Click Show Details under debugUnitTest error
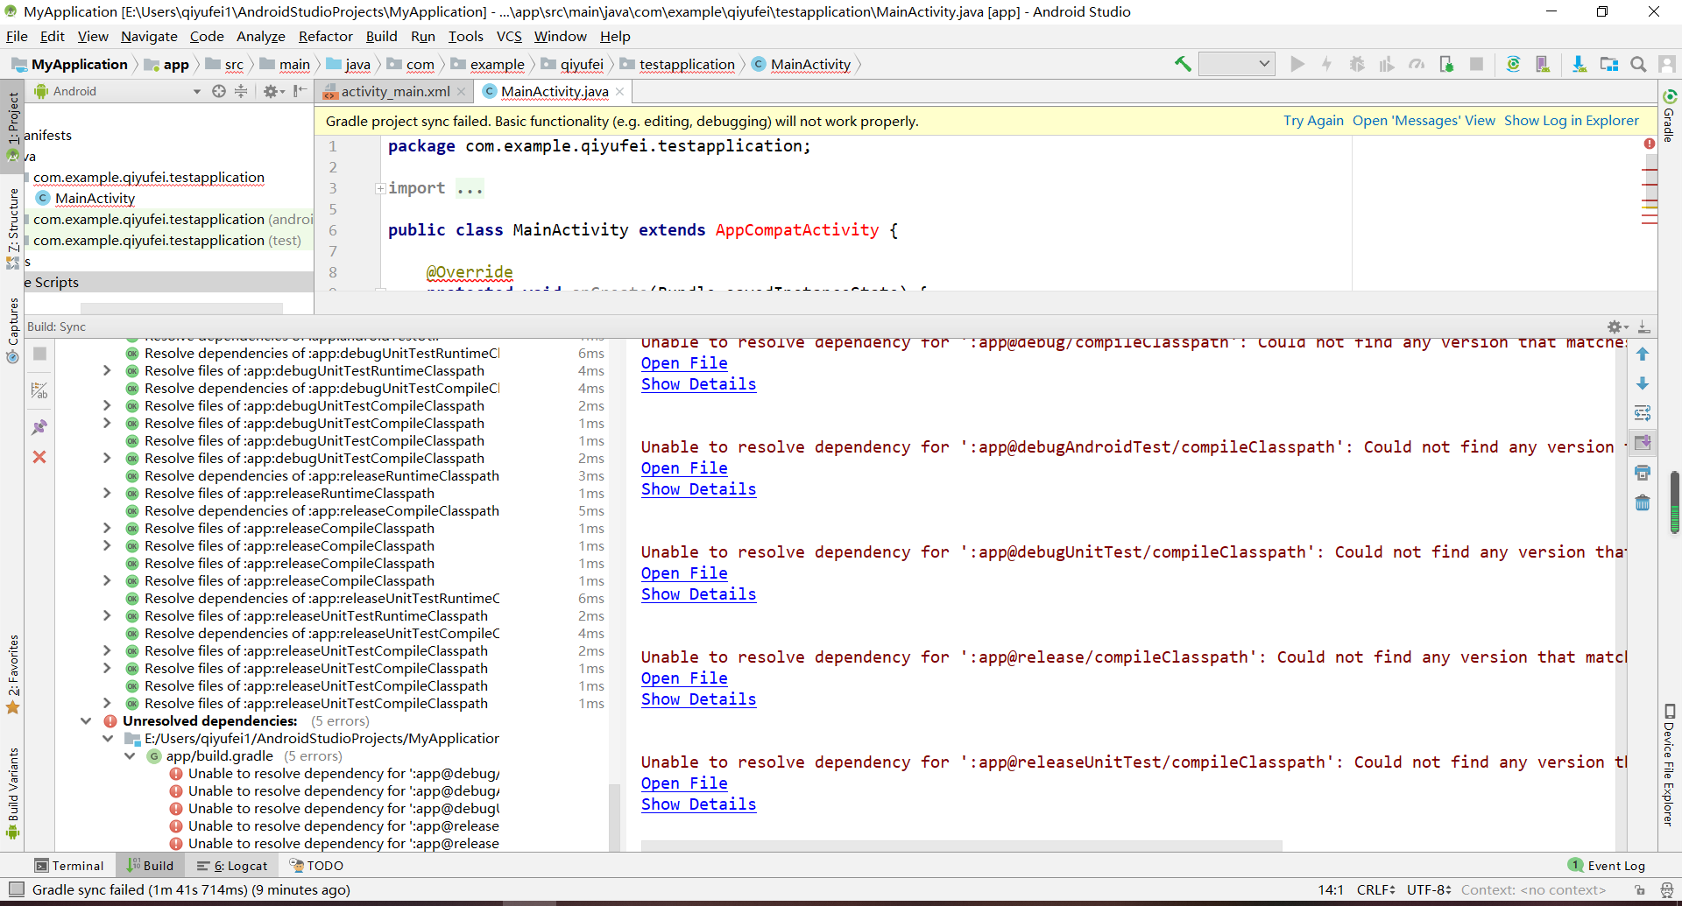 tap(698, 593)
